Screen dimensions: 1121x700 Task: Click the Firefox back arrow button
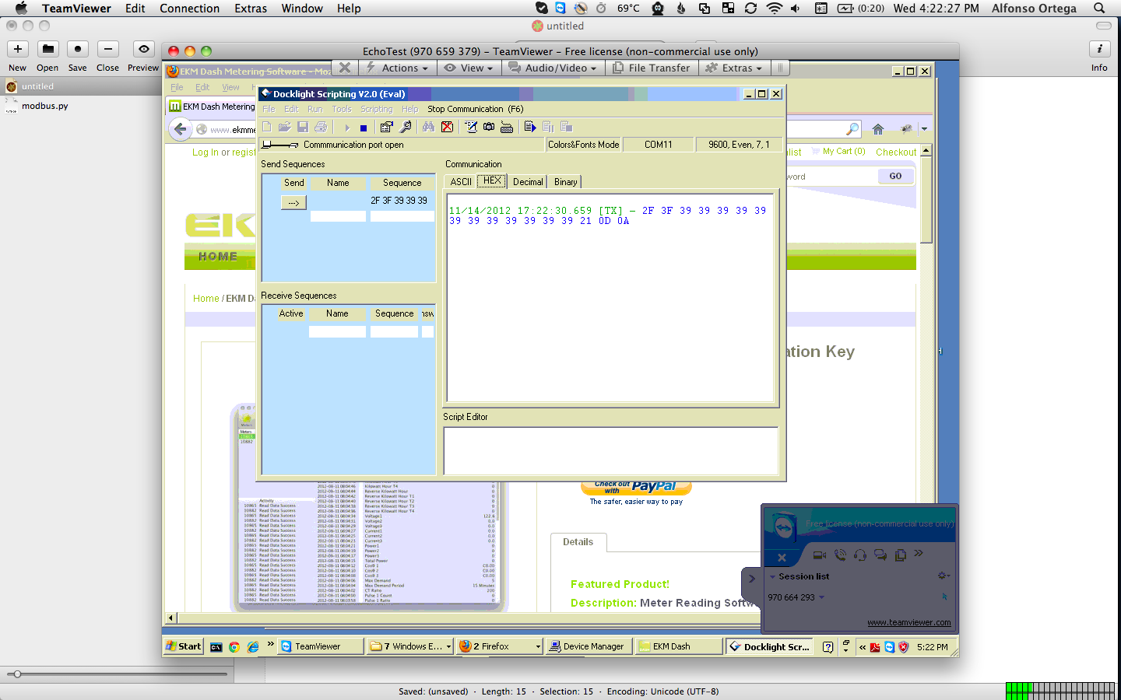(x=180, y=129)
